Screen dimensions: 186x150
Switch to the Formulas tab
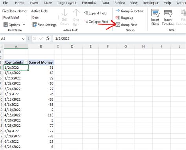click(89, 3)
